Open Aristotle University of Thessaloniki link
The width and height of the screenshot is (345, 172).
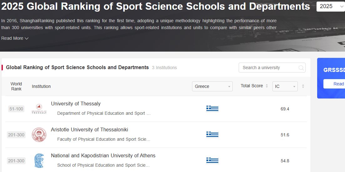(89, 129)
